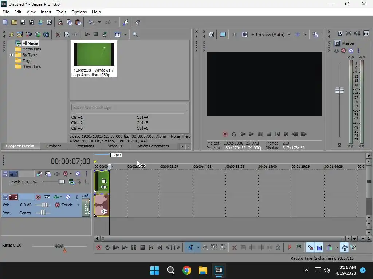Open Event Pan/Crop on video clip
Viewport: 373px width, 279px height.
coord(104,181)
